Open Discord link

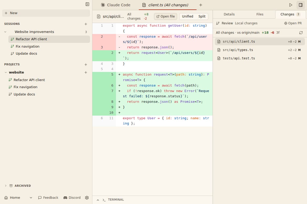point(72,197)
